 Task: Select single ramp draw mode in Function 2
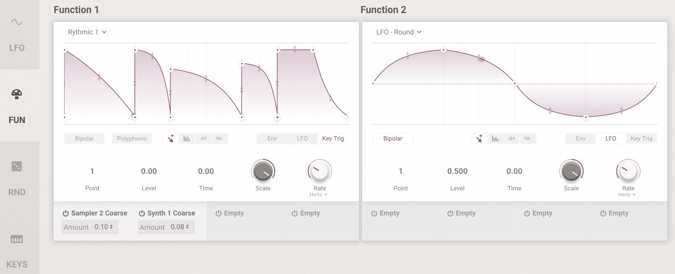click(511, 138)
